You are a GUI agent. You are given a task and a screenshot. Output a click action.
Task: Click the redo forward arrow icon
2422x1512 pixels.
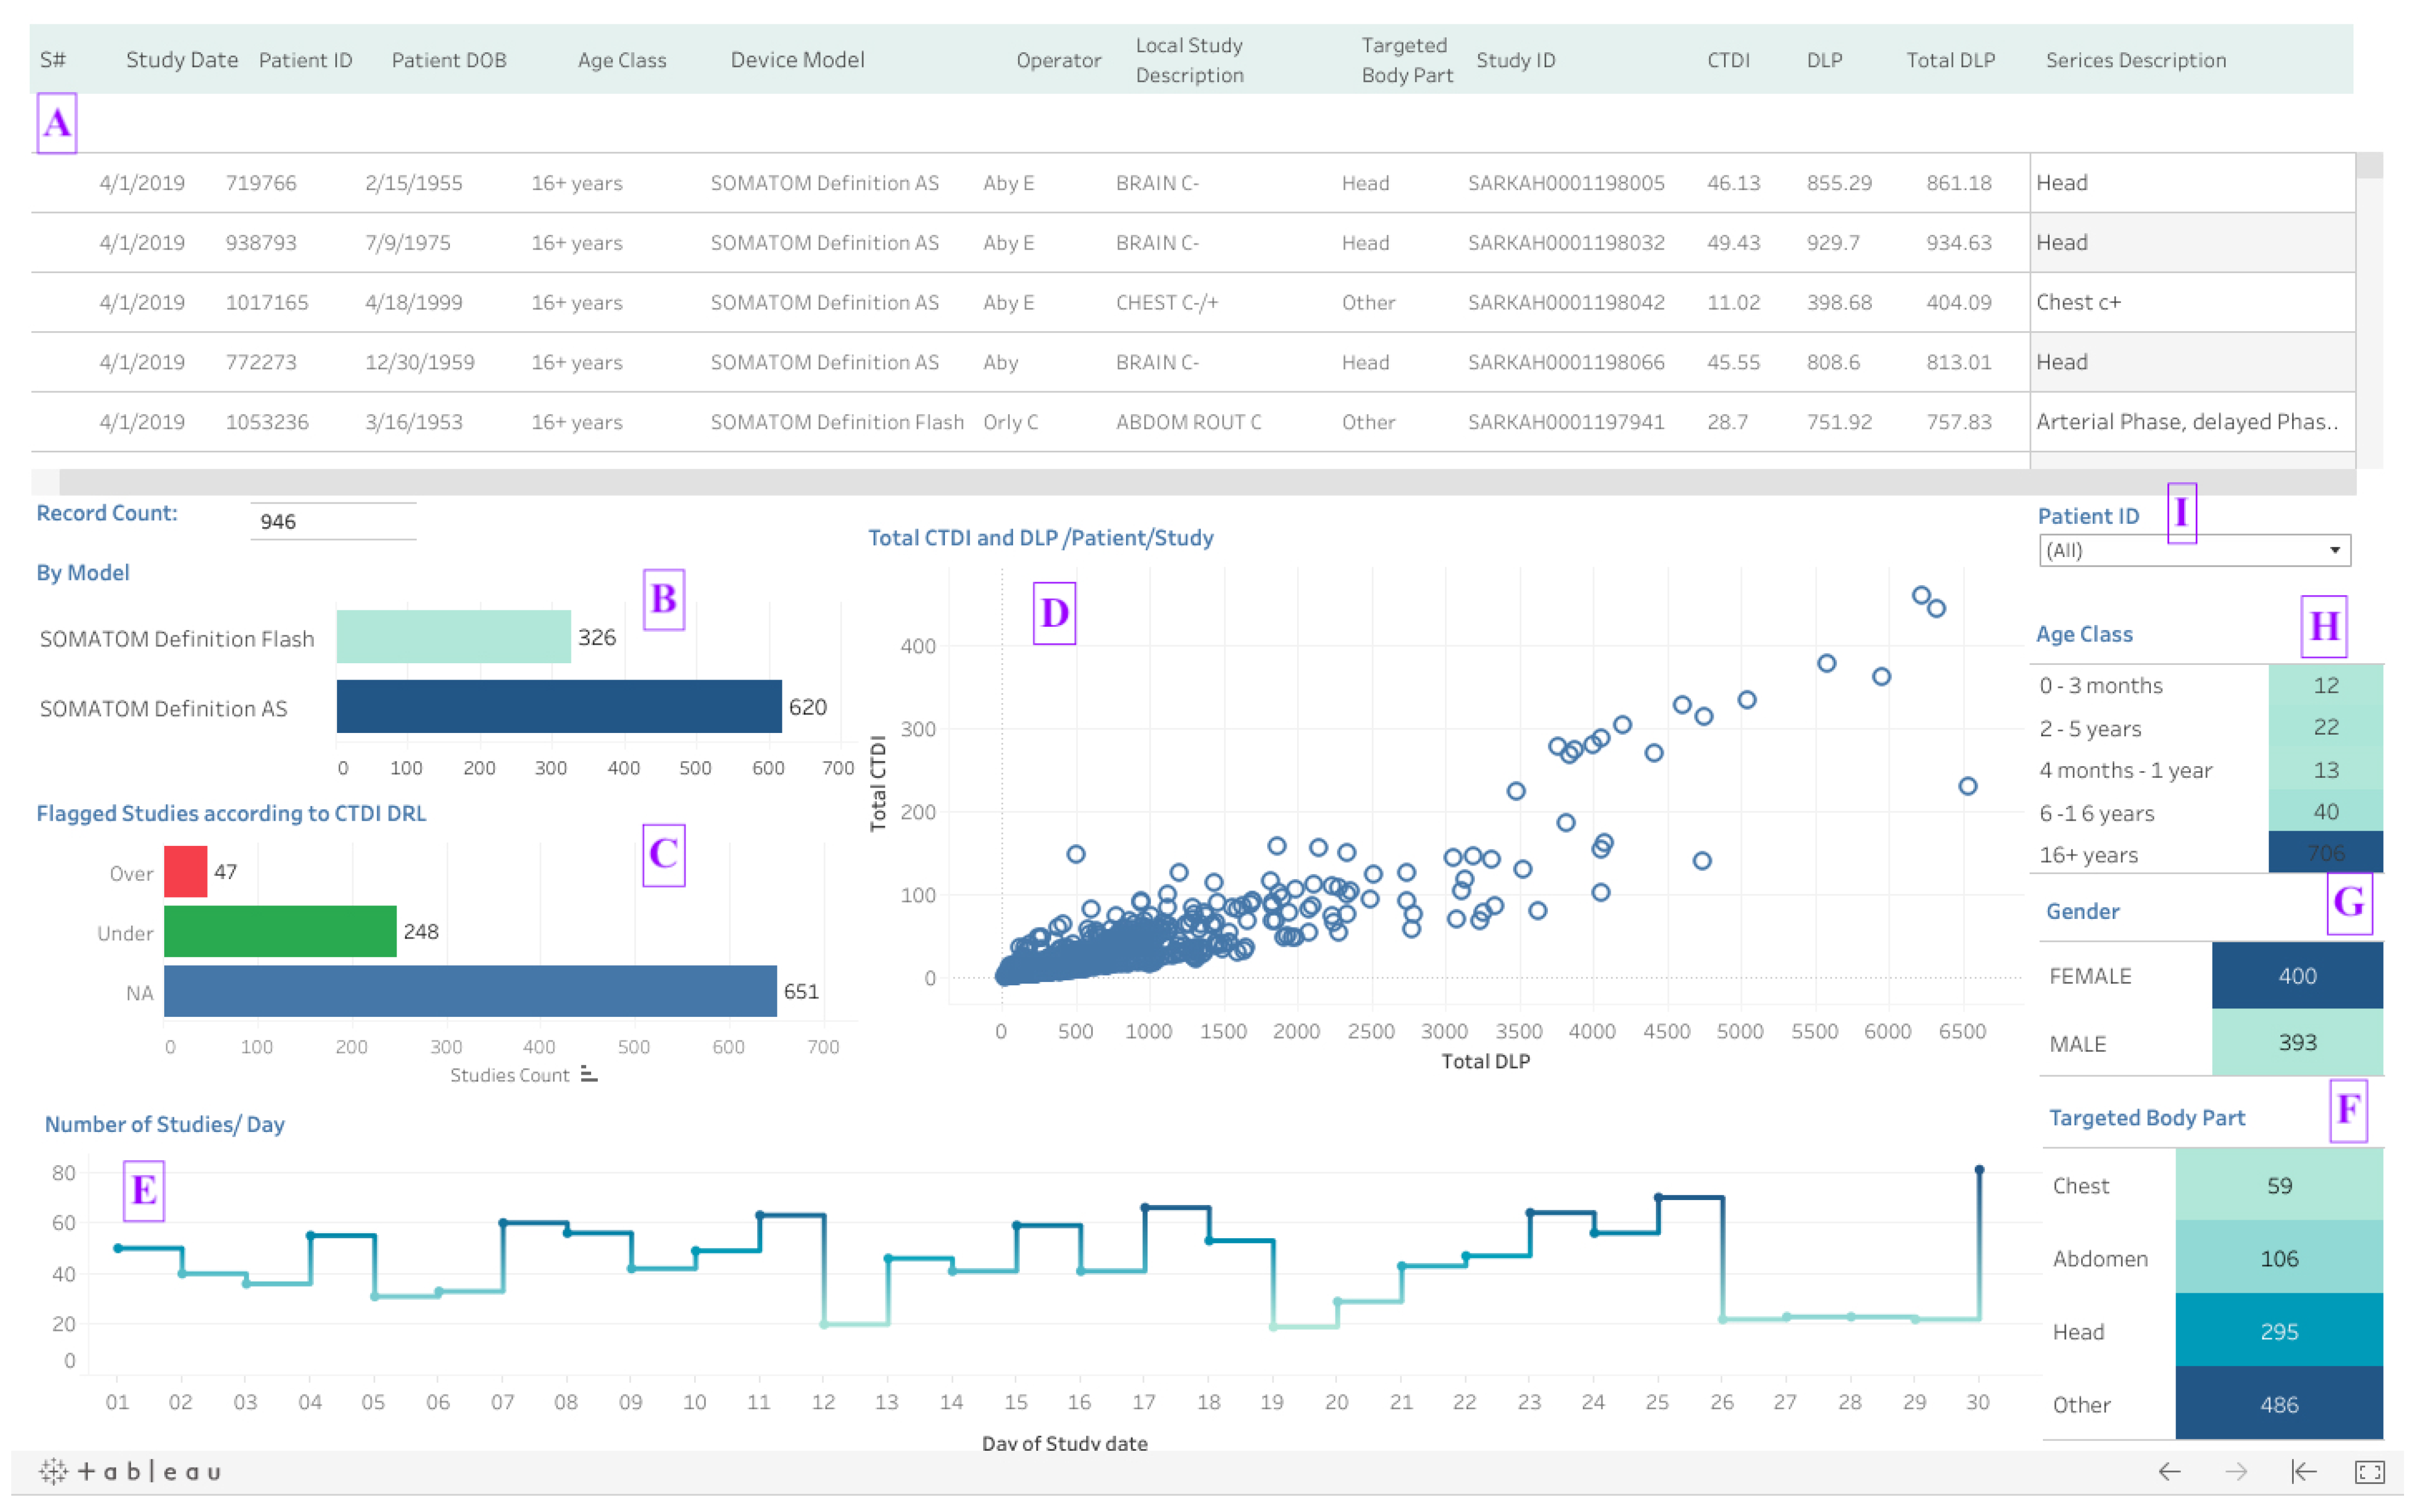[2236, 1471]
